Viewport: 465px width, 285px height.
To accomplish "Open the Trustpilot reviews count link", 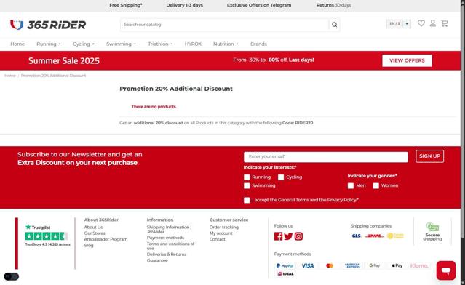I will 59,244.
